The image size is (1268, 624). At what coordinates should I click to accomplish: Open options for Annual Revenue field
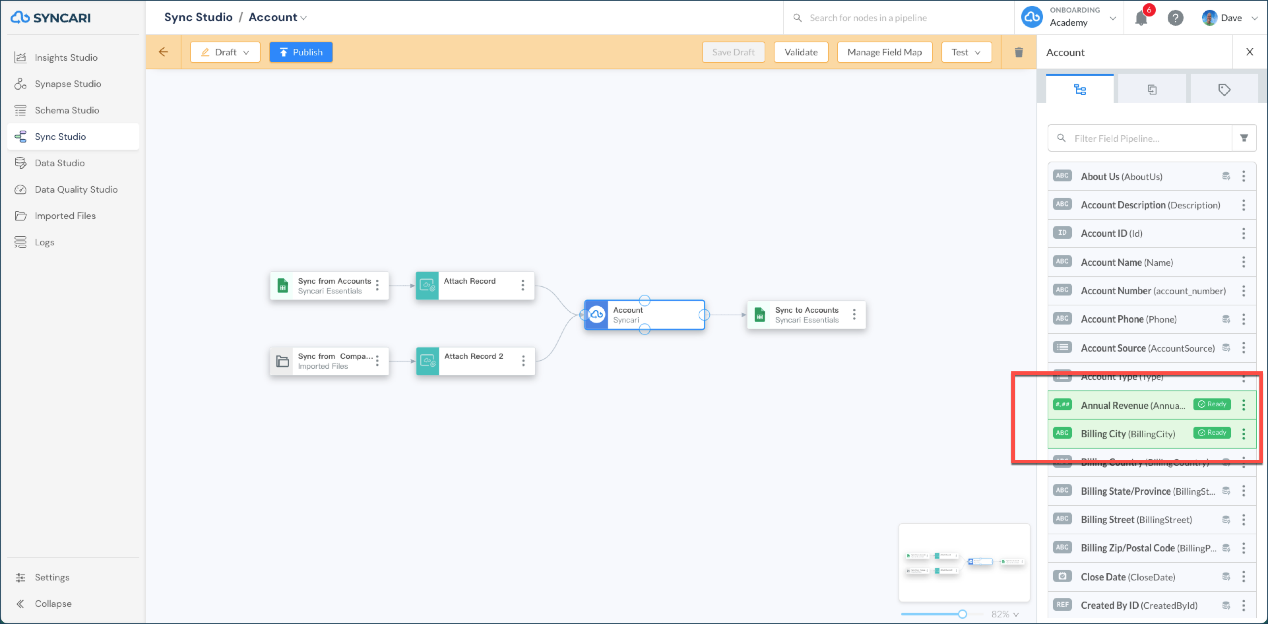pyautogui.click(x=1243, y=405)
